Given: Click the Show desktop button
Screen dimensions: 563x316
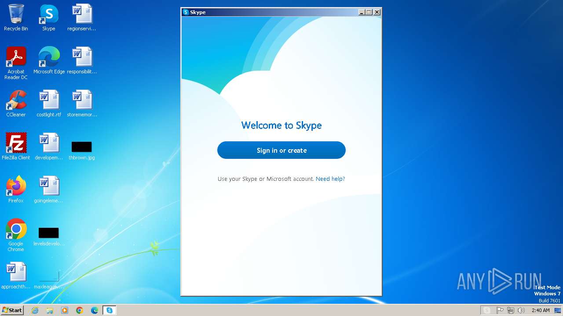Looking at the screenshot, I should pos(558,310).
